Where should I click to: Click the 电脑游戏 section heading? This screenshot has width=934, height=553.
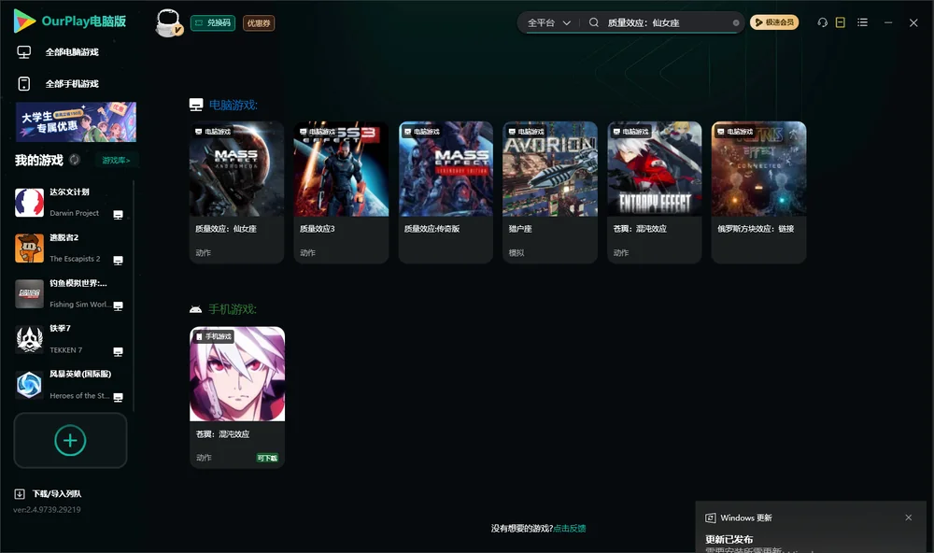[x=233, y=105]
